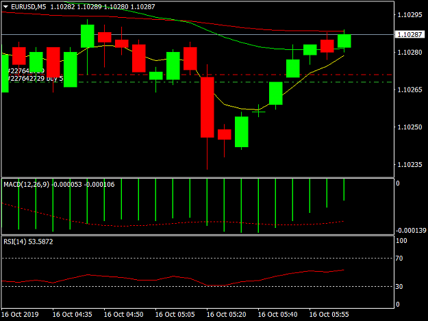Viewport: 428px width, 321px height.
Task: Click the green crosshair doji marker
Action: click(258, 112)
